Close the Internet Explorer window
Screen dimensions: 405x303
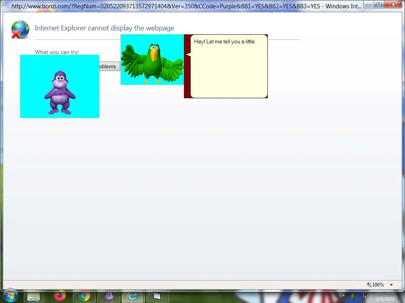394,4
